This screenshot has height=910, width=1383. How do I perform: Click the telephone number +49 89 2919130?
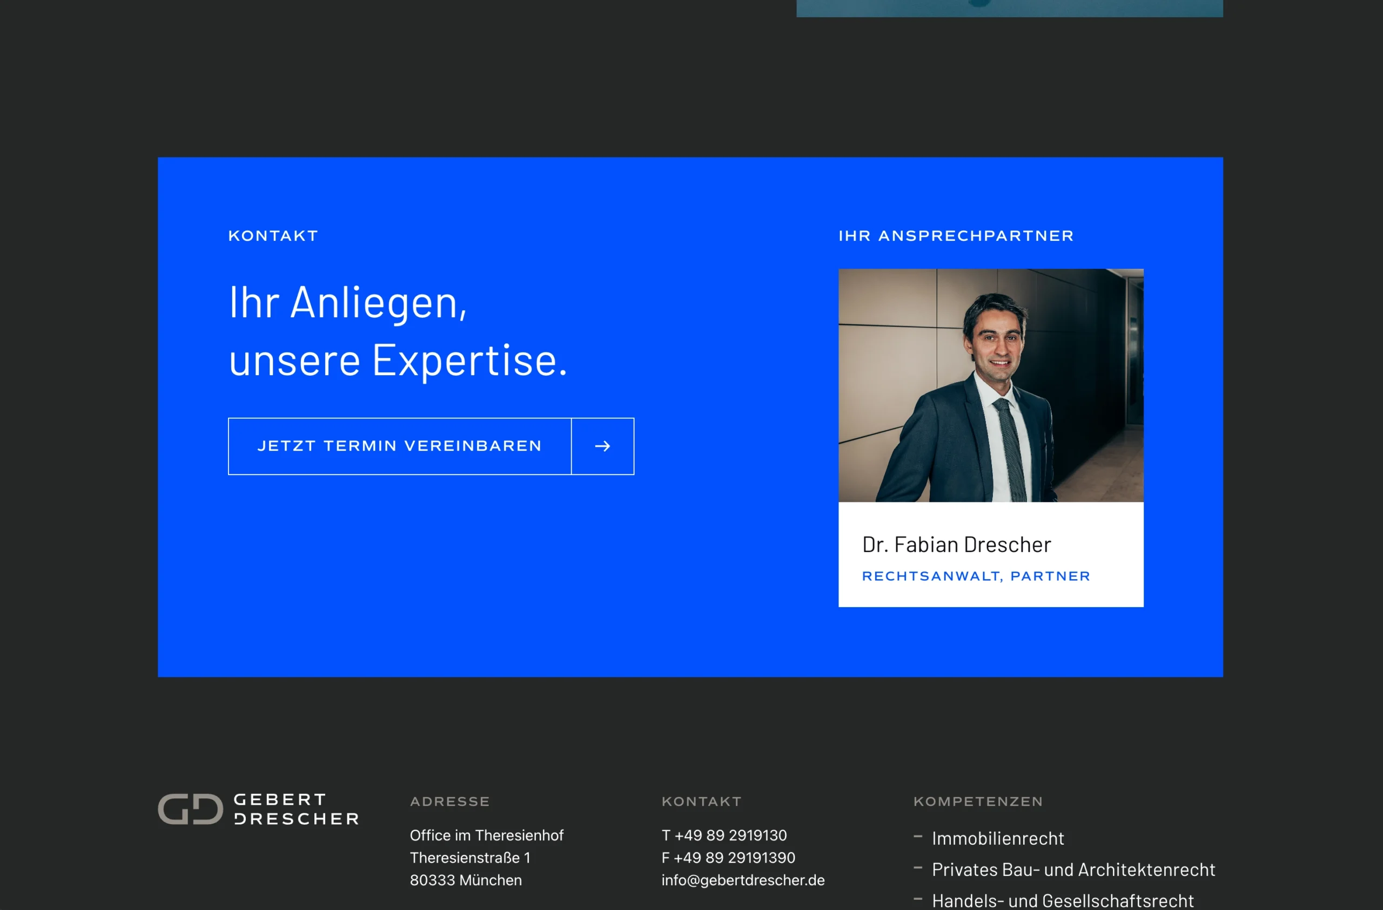pyautogui.click(x=730, y=835)
